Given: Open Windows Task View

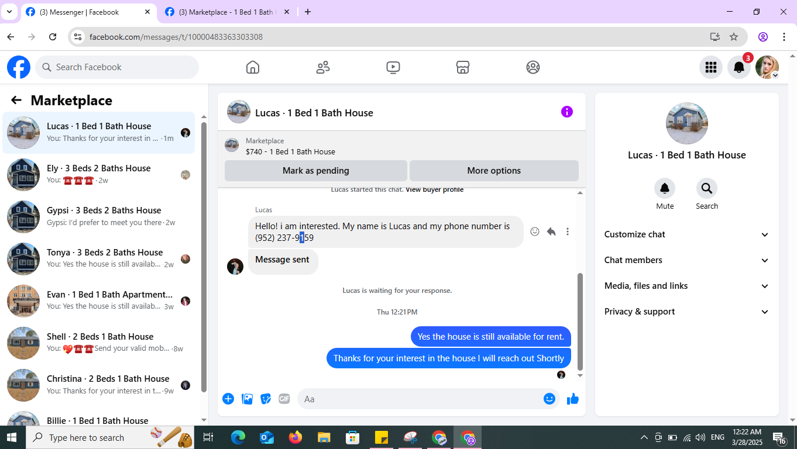Looking at the screenshot, I should (x=208, y=437).
